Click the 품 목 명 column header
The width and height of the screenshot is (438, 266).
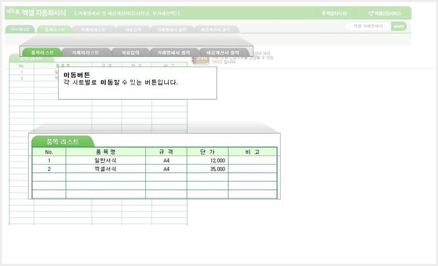pos(105,152)
